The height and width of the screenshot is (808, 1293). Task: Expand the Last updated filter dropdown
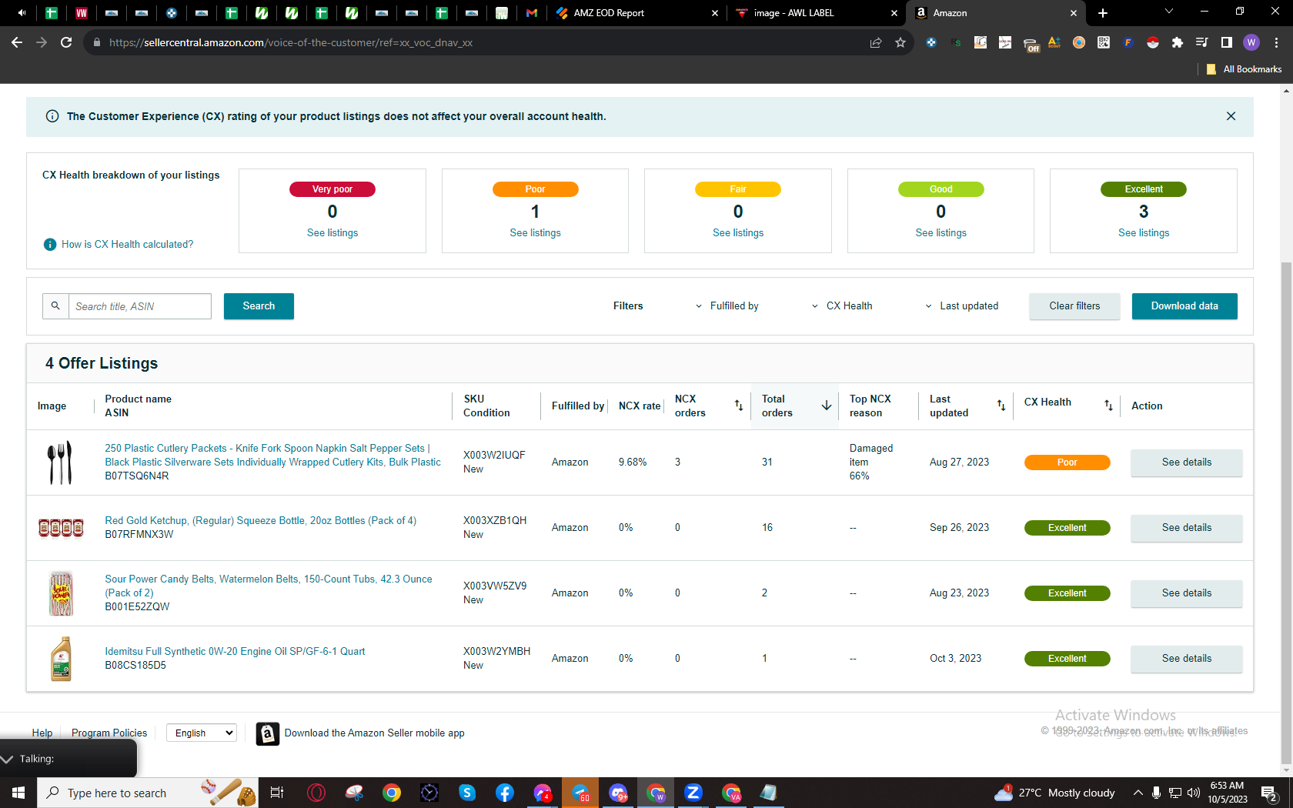click(961, 306)
